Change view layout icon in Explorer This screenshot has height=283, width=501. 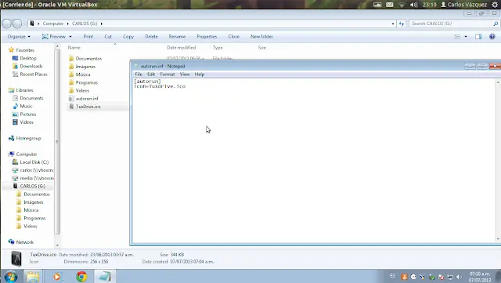click(x=457, y=37)
